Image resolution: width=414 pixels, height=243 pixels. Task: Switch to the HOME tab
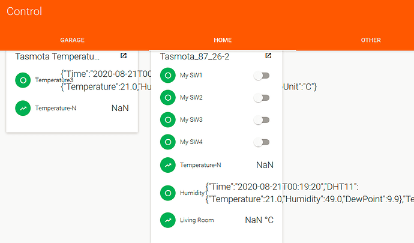[x=223, y=40]
